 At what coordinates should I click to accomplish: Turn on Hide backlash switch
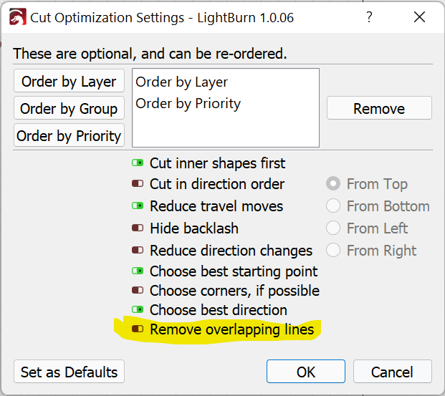tap(138, 228)
